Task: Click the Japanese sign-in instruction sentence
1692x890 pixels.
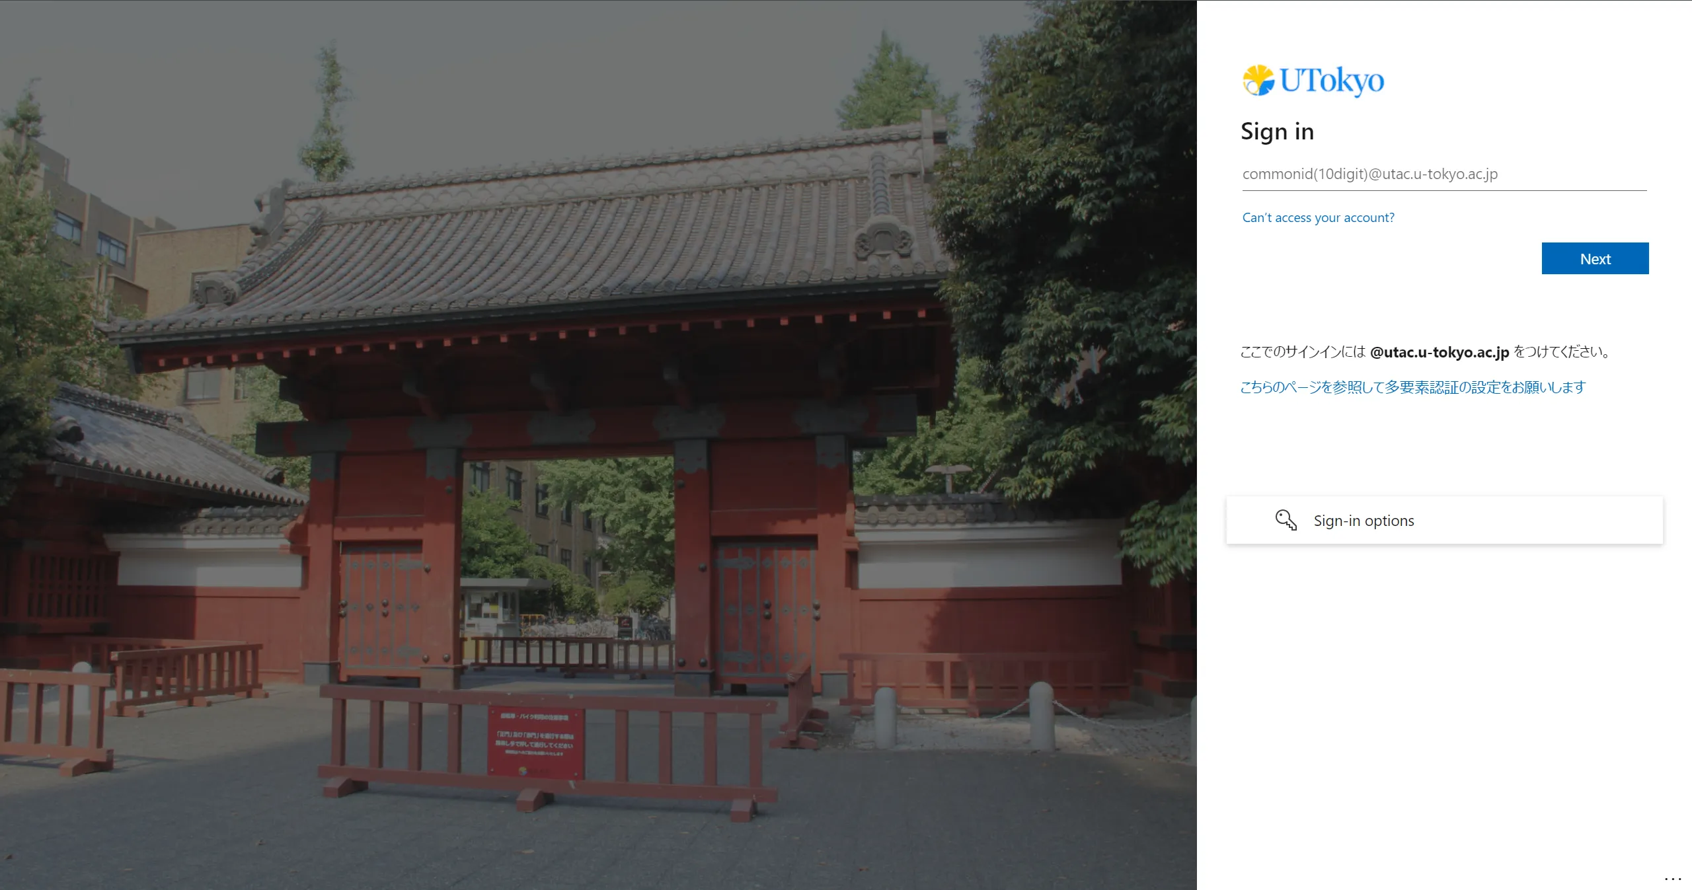Action: [1302, 352]
